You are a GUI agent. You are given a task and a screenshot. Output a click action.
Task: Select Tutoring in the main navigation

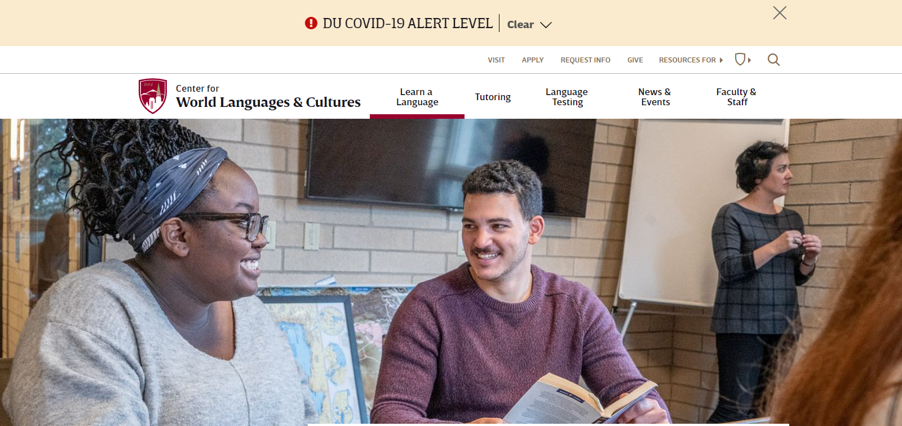tap(493, 97)
